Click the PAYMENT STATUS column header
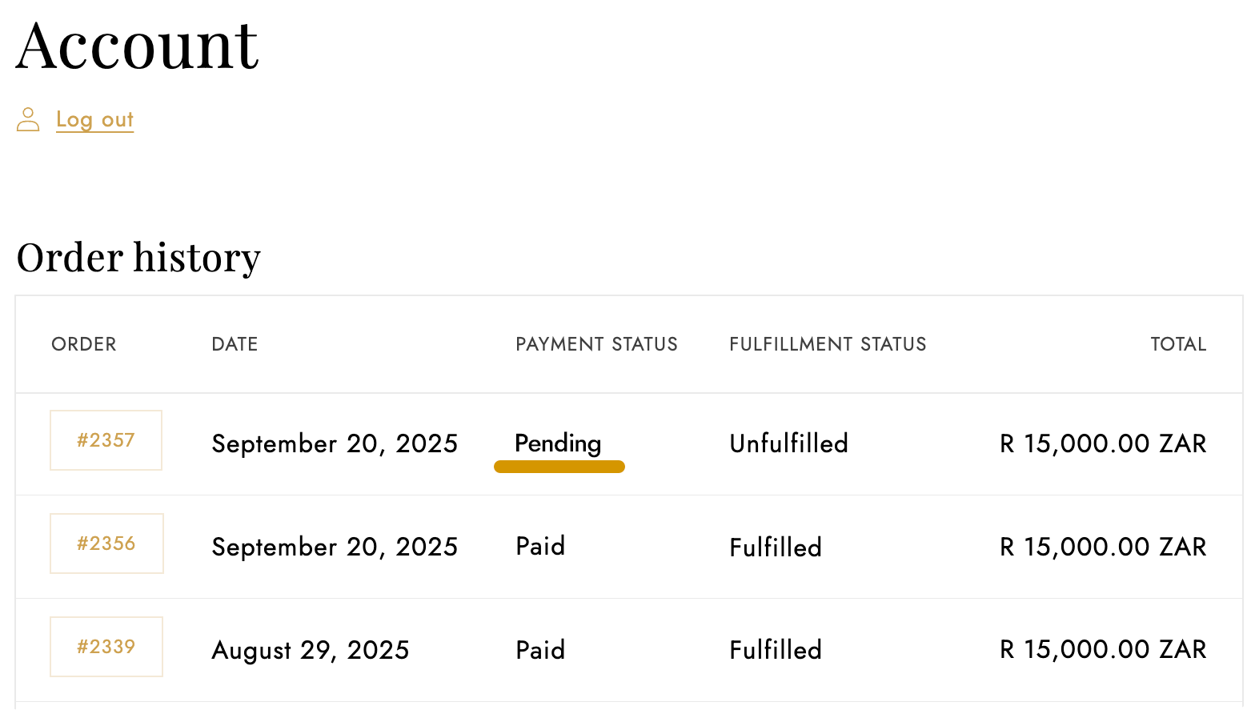 (x=596, y=344)
